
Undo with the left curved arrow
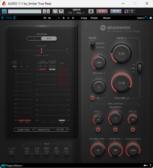45,18
